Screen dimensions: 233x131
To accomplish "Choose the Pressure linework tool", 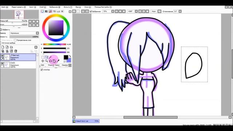I will [x=51, y=65].
